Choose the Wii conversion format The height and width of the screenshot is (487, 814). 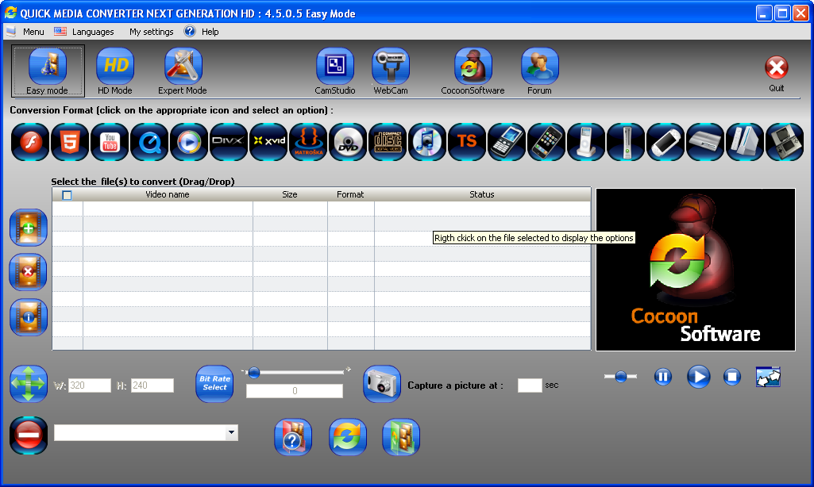point(745,142)
